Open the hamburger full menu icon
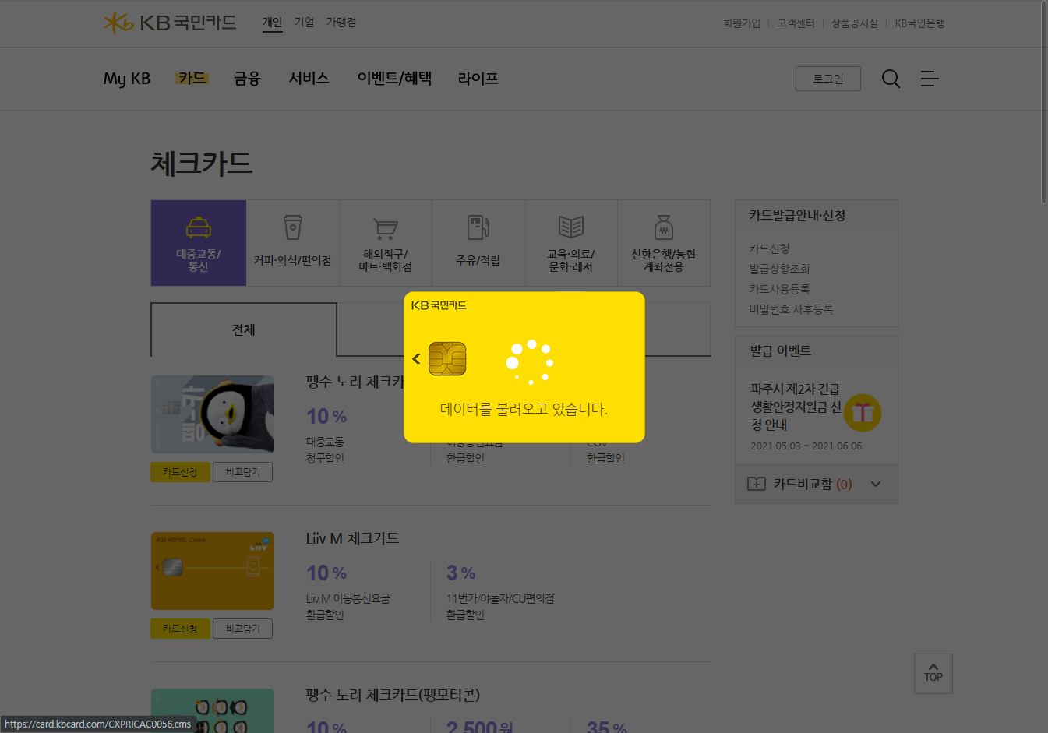This screenshot has width=1048, height=733. pos(930,79)
